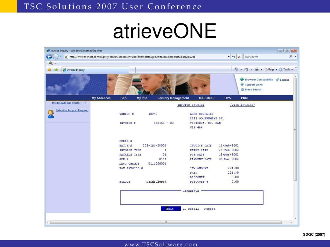Click the Exit button
This screenshot has height=247, width=330.
(171, 209)
